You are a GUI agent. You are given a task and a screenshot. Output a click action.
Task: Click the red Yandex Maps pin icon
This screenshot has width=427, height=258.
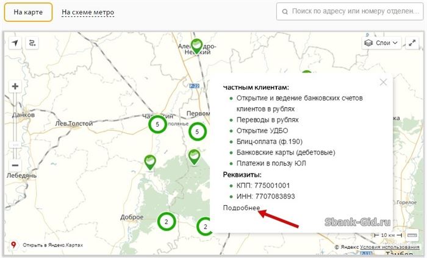pos(13,245)
